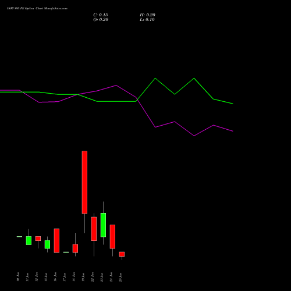
Task: Select the close value 'C: 0.15'
Action: pyautogui.click(x=101, y=15)
